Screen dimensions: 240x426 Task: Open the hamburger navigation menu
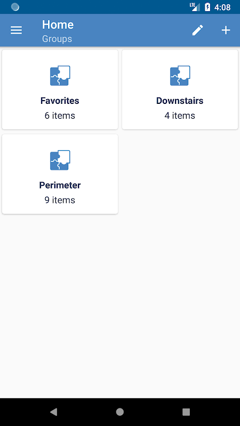16,30
